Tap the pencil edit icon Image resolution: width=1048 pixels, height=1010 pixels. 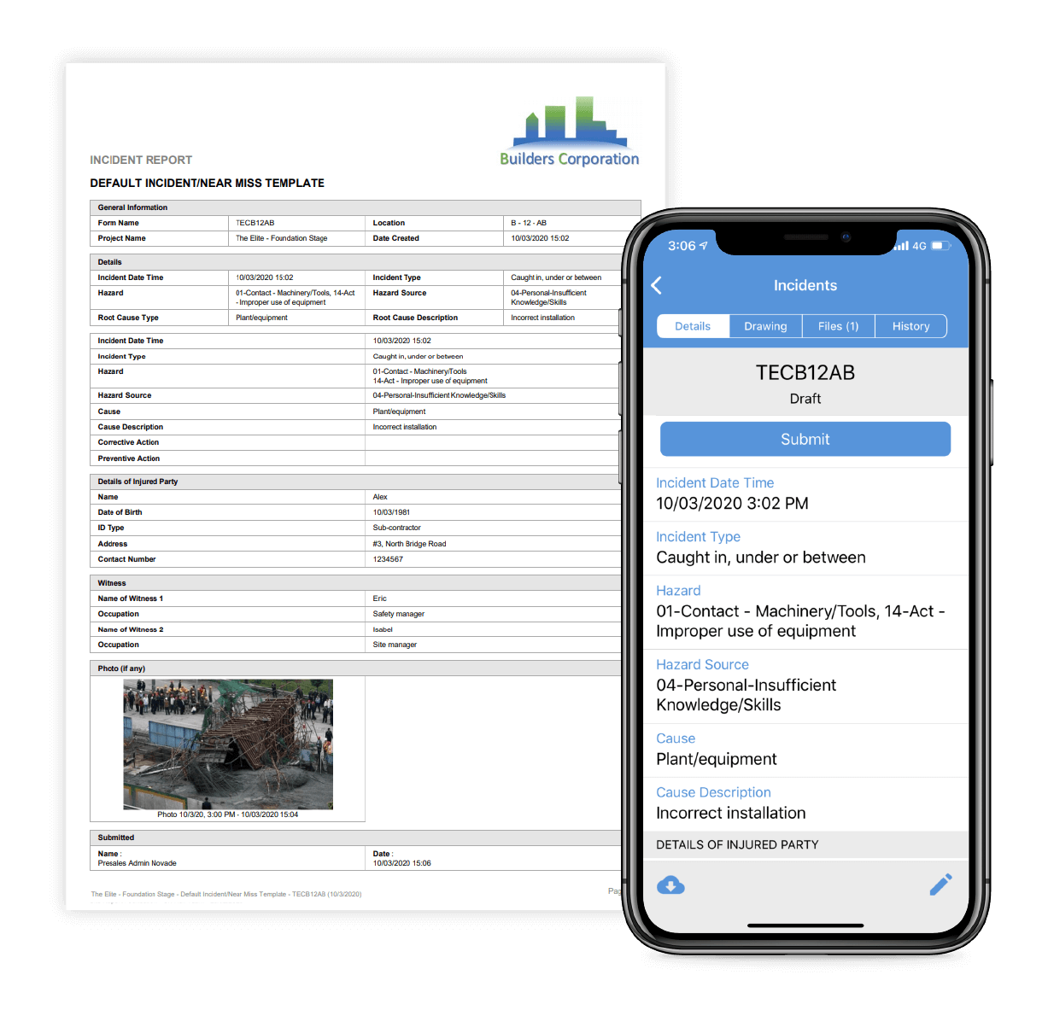[x=940, y=884]
